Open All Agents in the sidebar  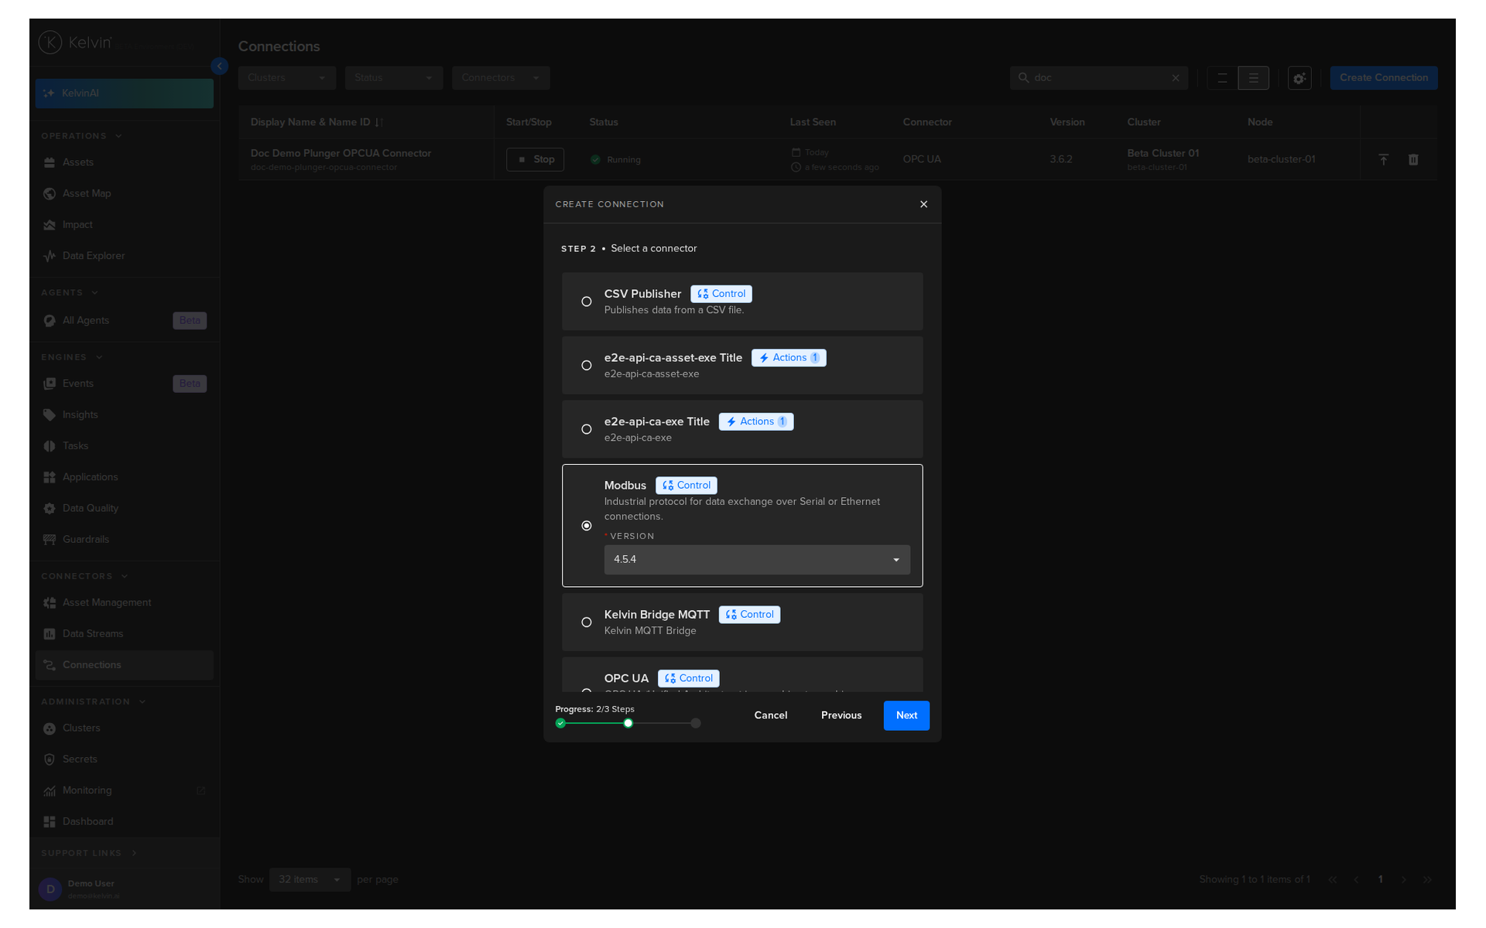[124, 320]
